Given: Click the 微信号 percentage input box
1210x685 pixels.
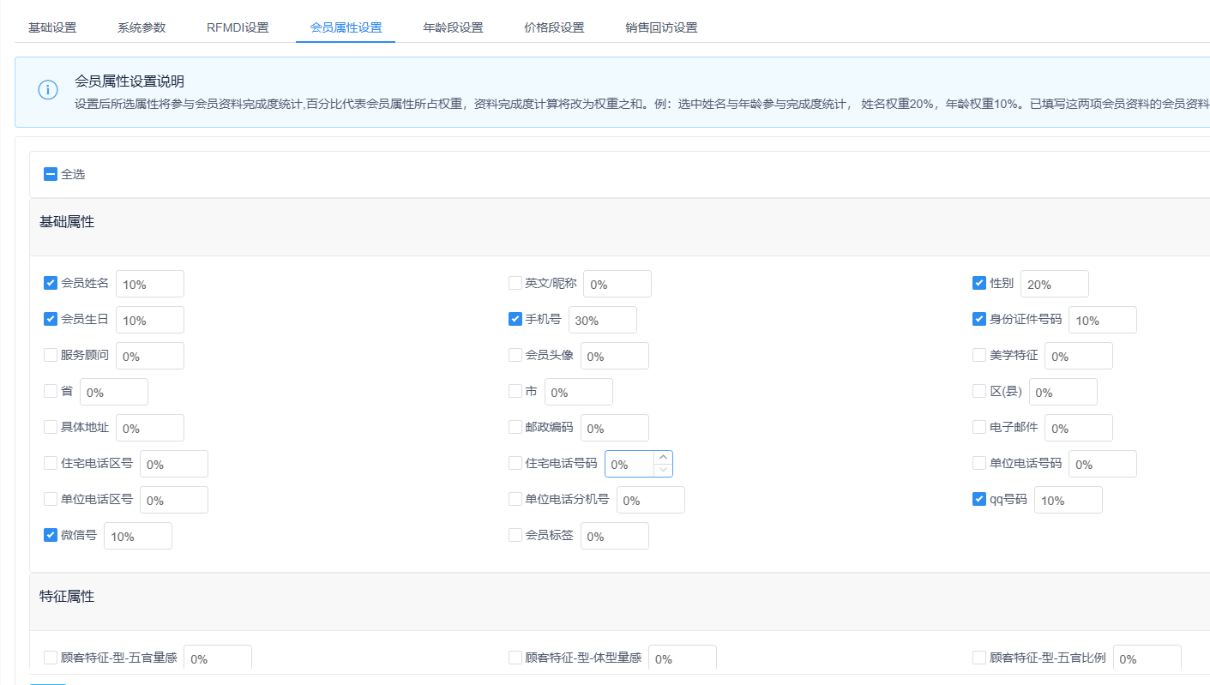Looking at the screenshot, I should coord(138,536).
